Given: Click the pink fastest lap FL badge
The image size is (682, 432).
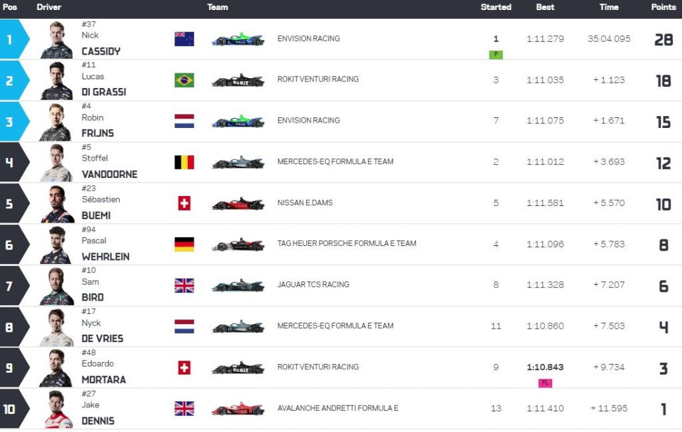Looking at the screenshot, I should pyautogui.click(x=545, y=383).
